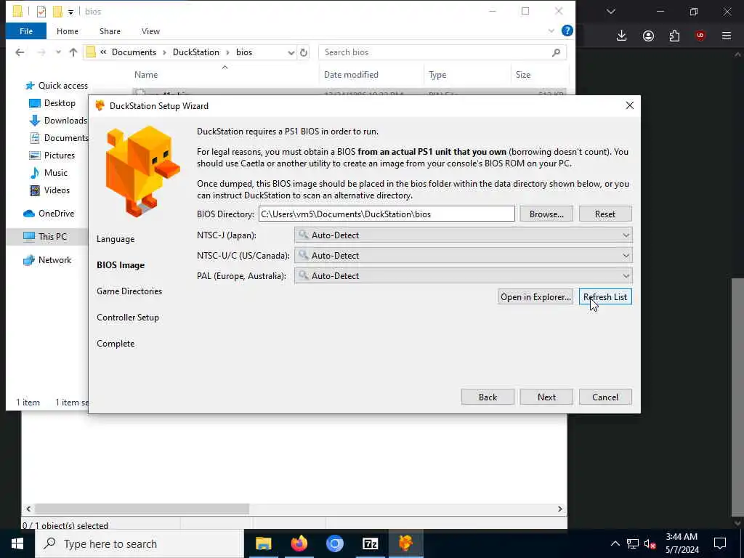Select Desktop in navigation pane
The image size is (744, 558).
[x=52, y=103]
